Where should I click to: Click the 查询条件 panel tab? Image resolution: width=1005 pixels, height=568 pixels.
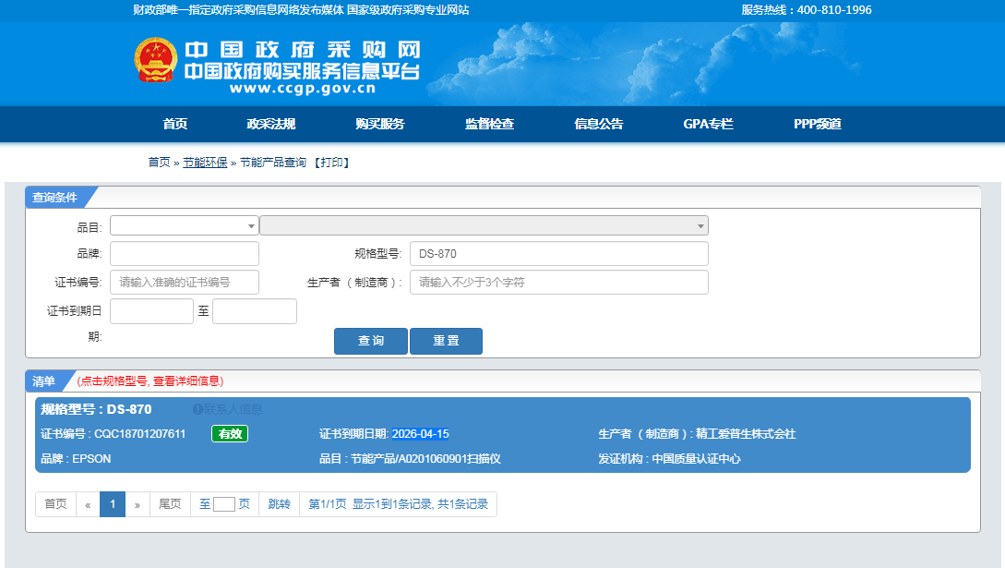coord(55,198)
